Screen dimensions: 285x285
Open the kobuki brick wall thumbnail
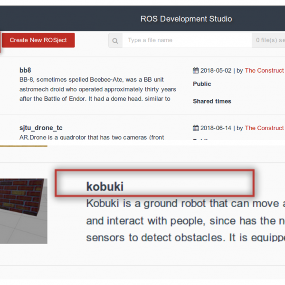point(24,211)
